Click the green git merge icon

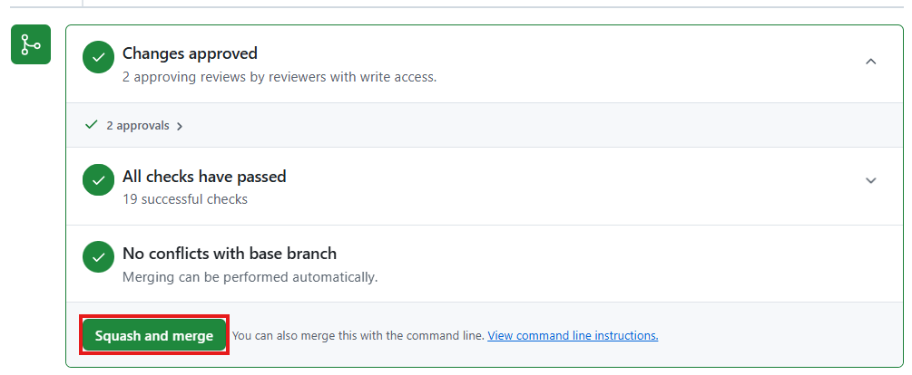coord(31,44)
